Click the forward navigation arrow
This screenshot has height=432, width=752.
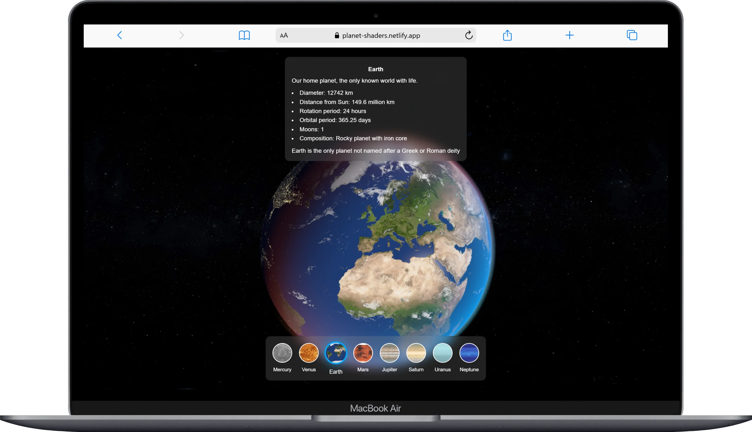[x=182, y=35]
